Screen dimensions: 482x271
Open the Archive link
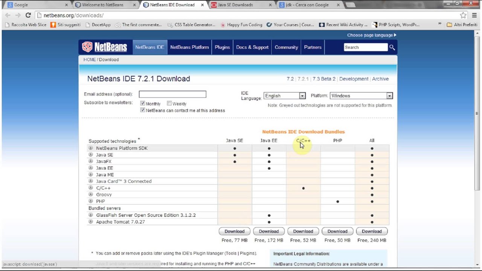(380, 79)
